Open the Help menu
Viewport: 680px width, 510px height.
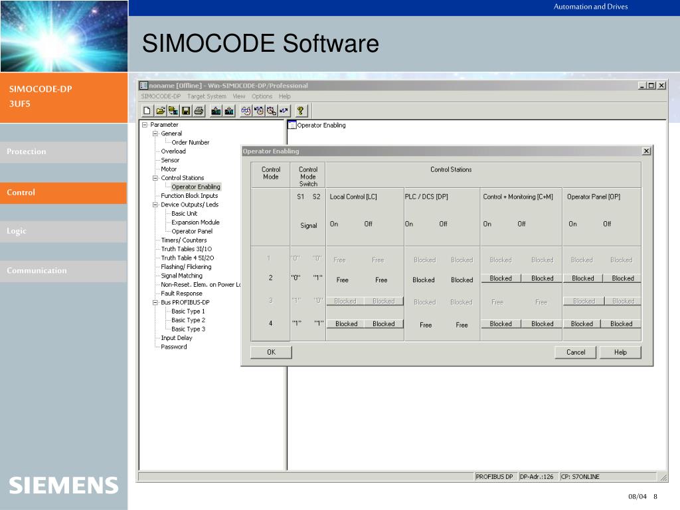coord(284,96)
